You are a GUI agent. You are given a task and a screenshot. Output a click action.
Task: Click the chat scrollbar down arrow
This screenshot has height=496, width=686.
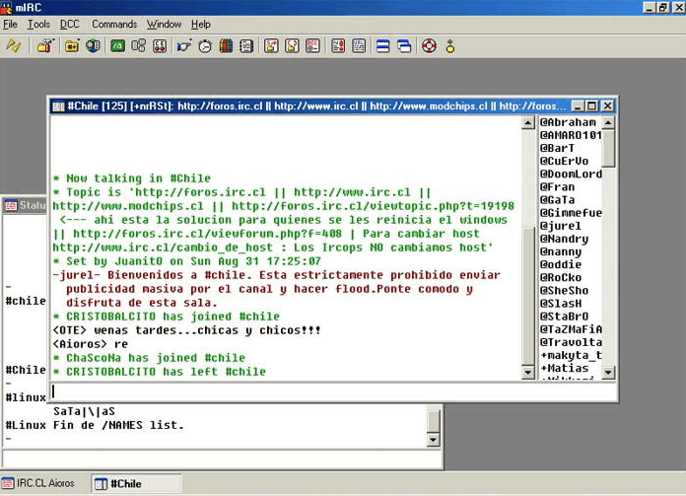tap(527, 372)
